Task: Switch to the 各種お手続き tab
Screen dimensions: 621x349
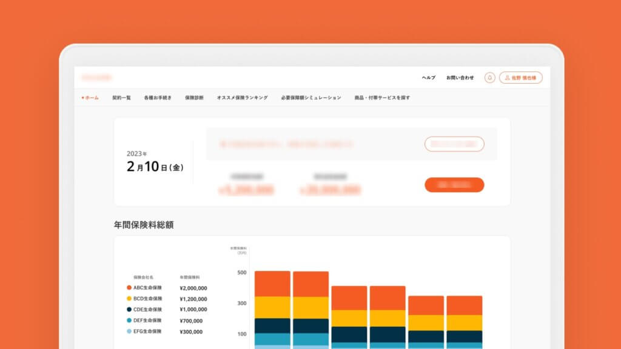Action: (158, 98)
